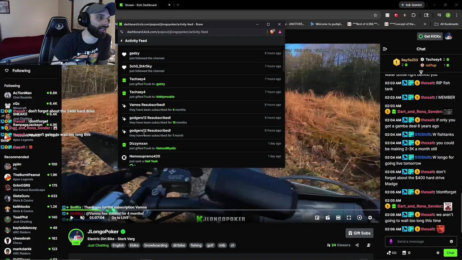The image size is (462, 260).
Task: Open the user profile avatar menu
Action: pos(448,36)
